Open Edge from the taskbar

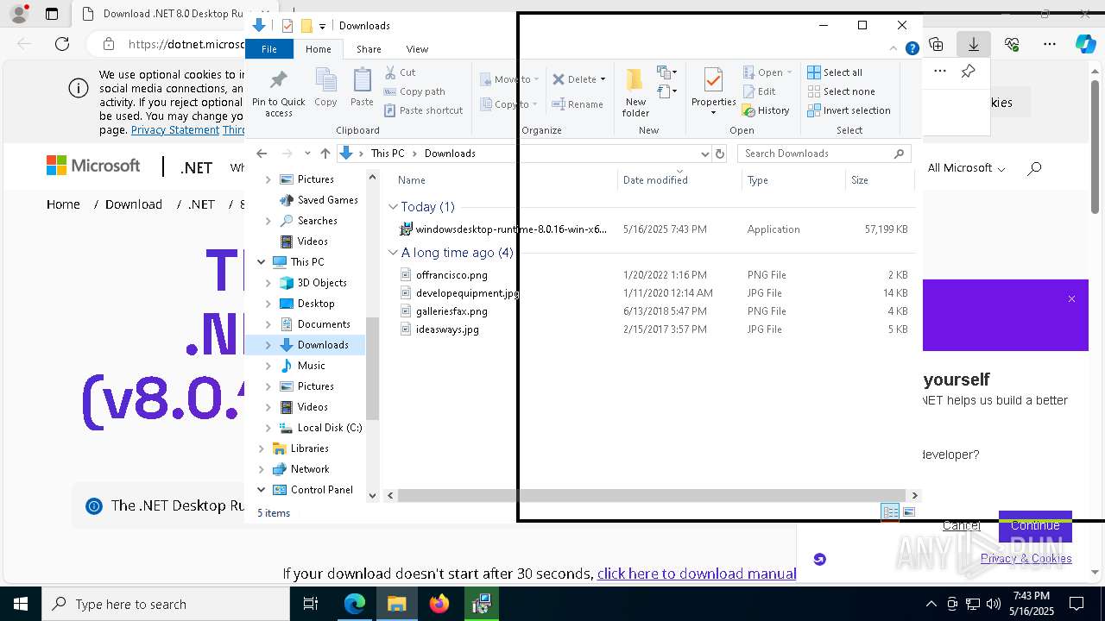355,604
